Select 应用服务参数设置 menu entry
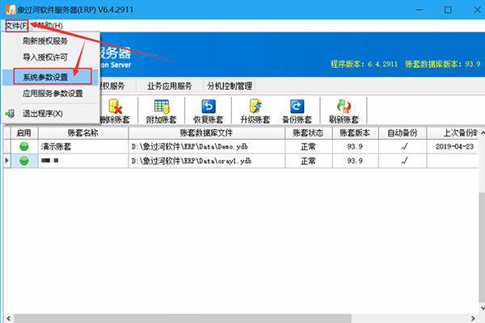The height and width of the screenshot is (323, 485). pyautogui.click(x=53, y=94)
